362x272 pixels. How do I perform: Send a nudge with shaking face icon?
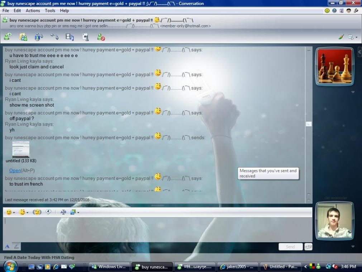pyautogui.click(x=37, y=212)
